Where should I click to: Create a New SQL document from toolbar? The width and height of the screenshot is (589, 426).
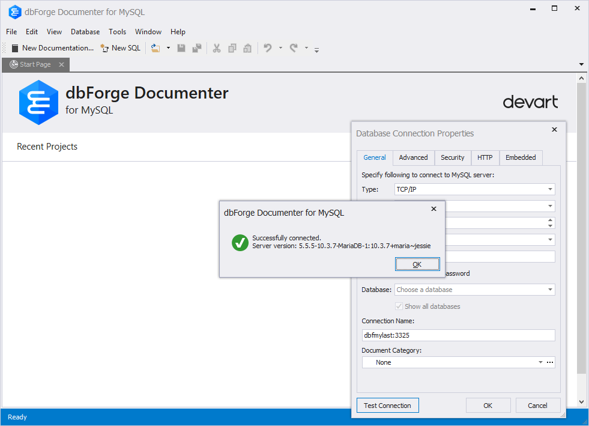click(121, 48)
